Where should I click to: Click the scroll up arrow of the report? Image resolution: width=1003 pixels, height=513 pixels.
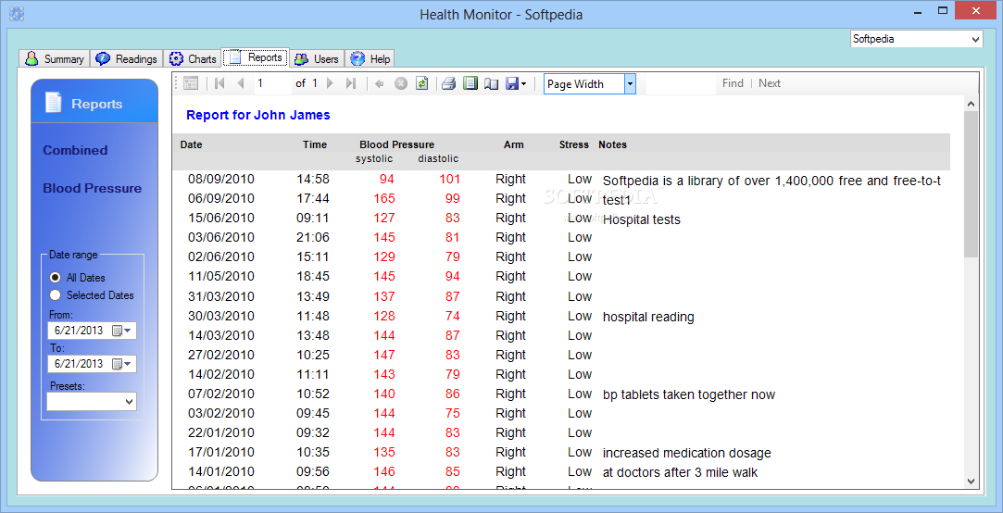971,104
